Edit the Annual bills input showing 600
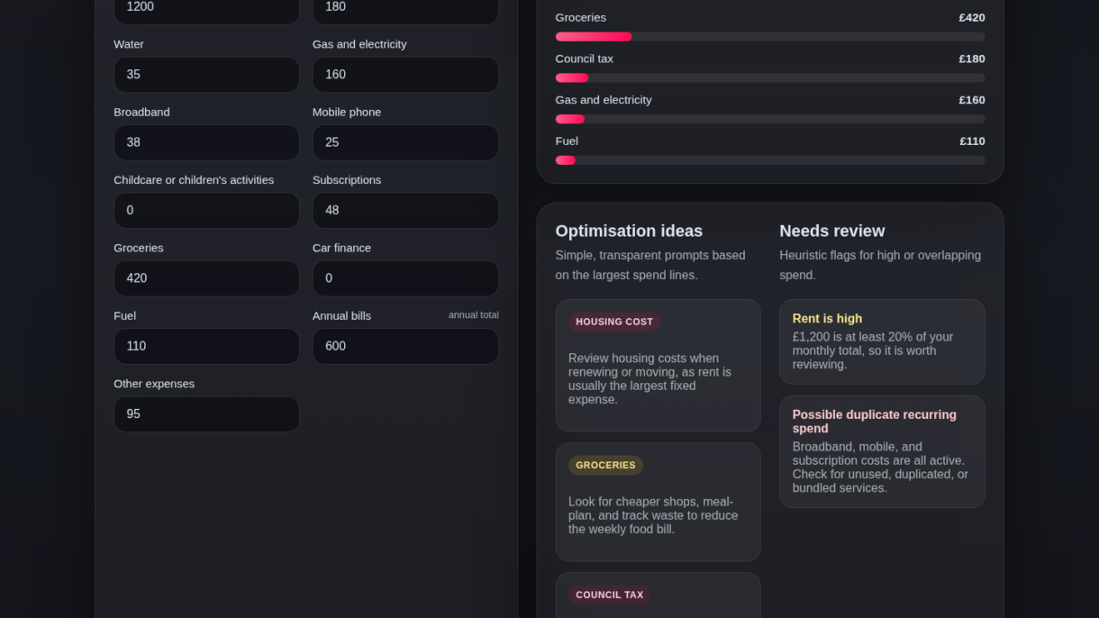 (x=405, y=346)
